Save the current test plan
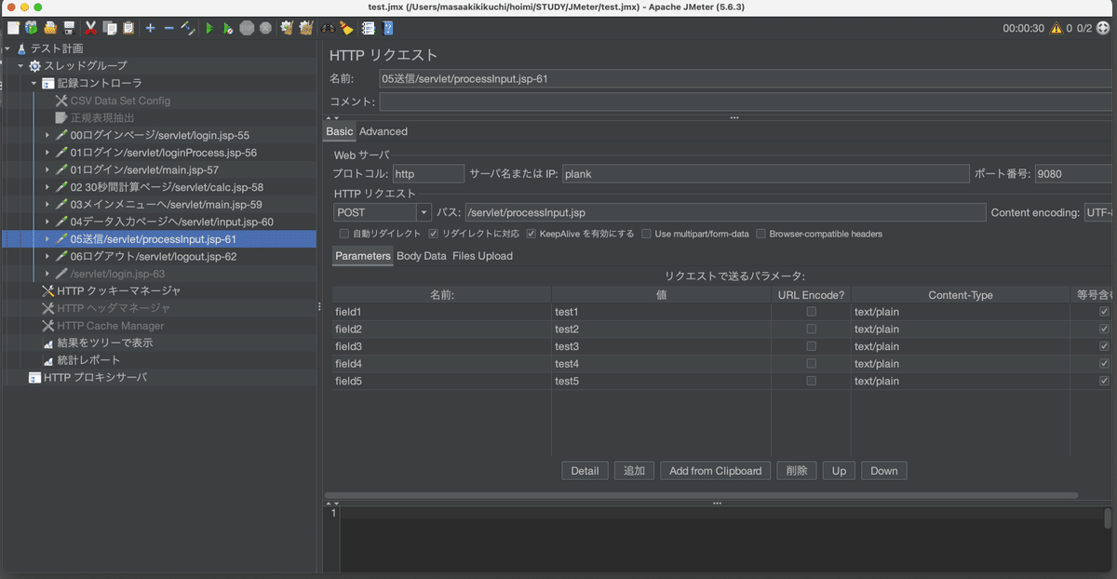Image resolution: width=1117 pixels, height=579 pixels. tap(72, 29)
